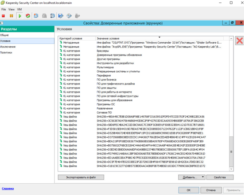Viewport: 244px width, 195px height.
Task: Open the View menu
Action: 12,9
